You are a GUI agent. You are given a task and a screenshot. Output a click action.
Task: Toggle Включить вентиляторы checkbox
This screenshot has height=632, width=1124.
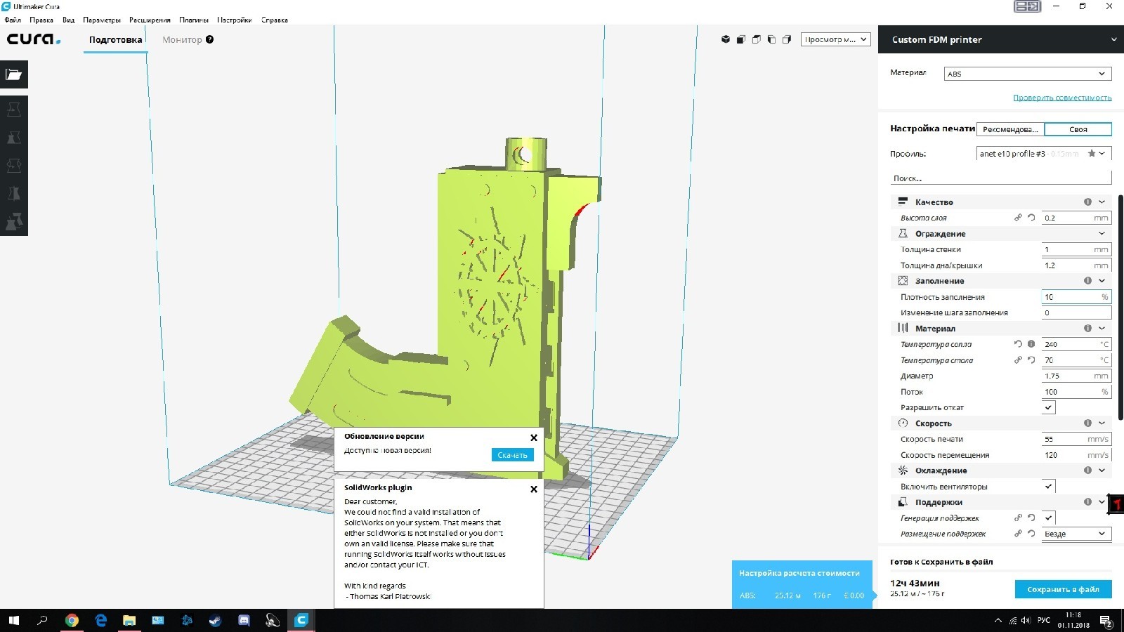coord(1049,486)
